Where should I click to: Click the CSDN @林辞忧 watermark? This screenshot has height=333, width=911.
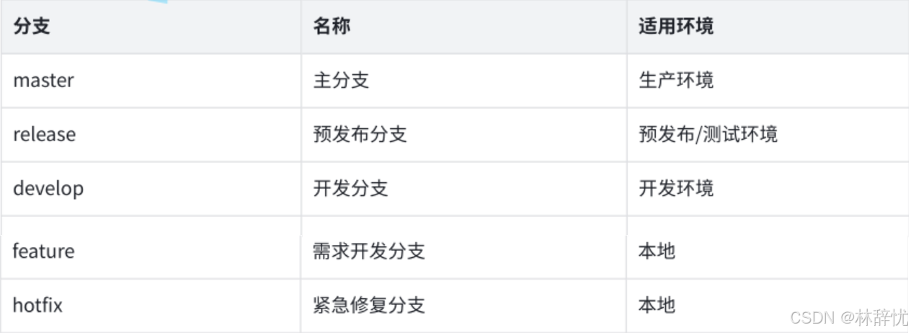[848, 317]
